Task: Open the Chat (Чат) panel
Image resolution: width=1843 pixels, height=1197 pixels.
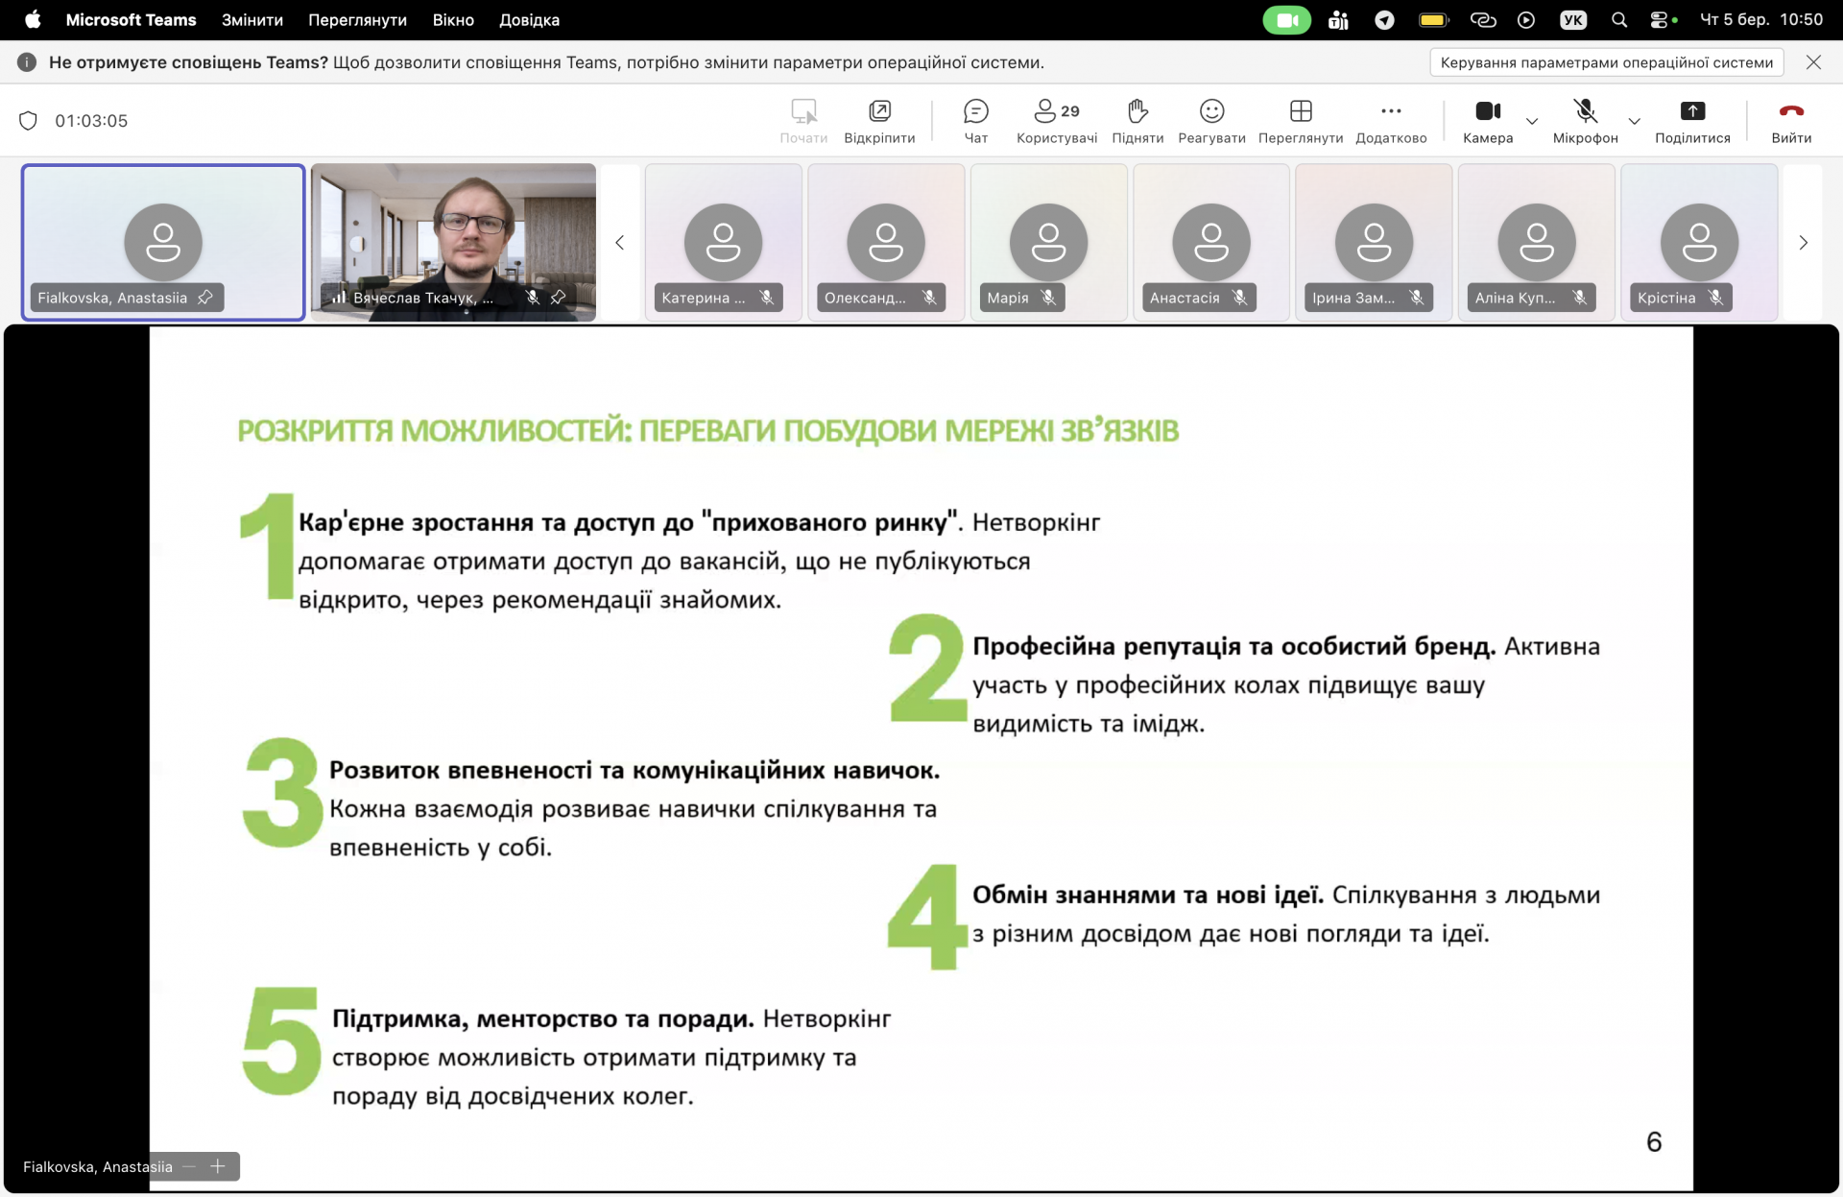Action: click(975, 121)
